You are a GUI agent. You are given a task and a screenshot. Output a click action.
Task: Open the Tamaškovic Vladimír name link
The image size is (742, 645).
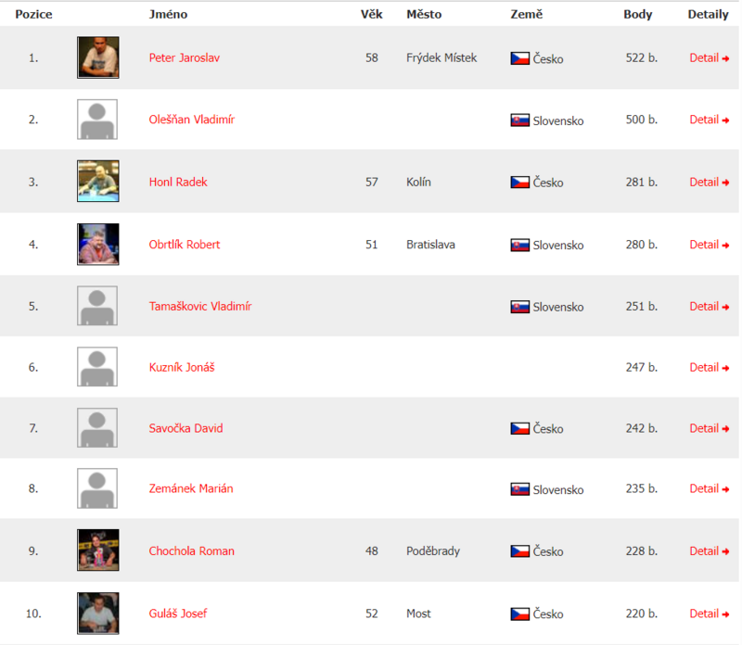(200, 306)
